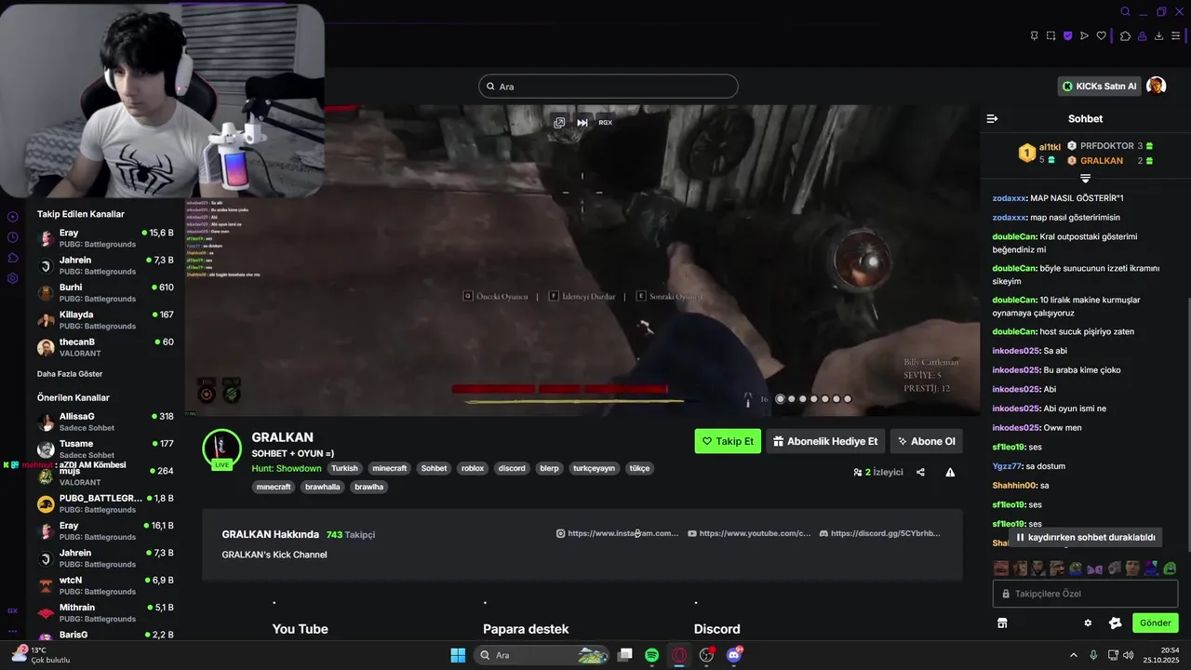Open PUBG_BATTLEGR... recommended channel

click(105, 503)
